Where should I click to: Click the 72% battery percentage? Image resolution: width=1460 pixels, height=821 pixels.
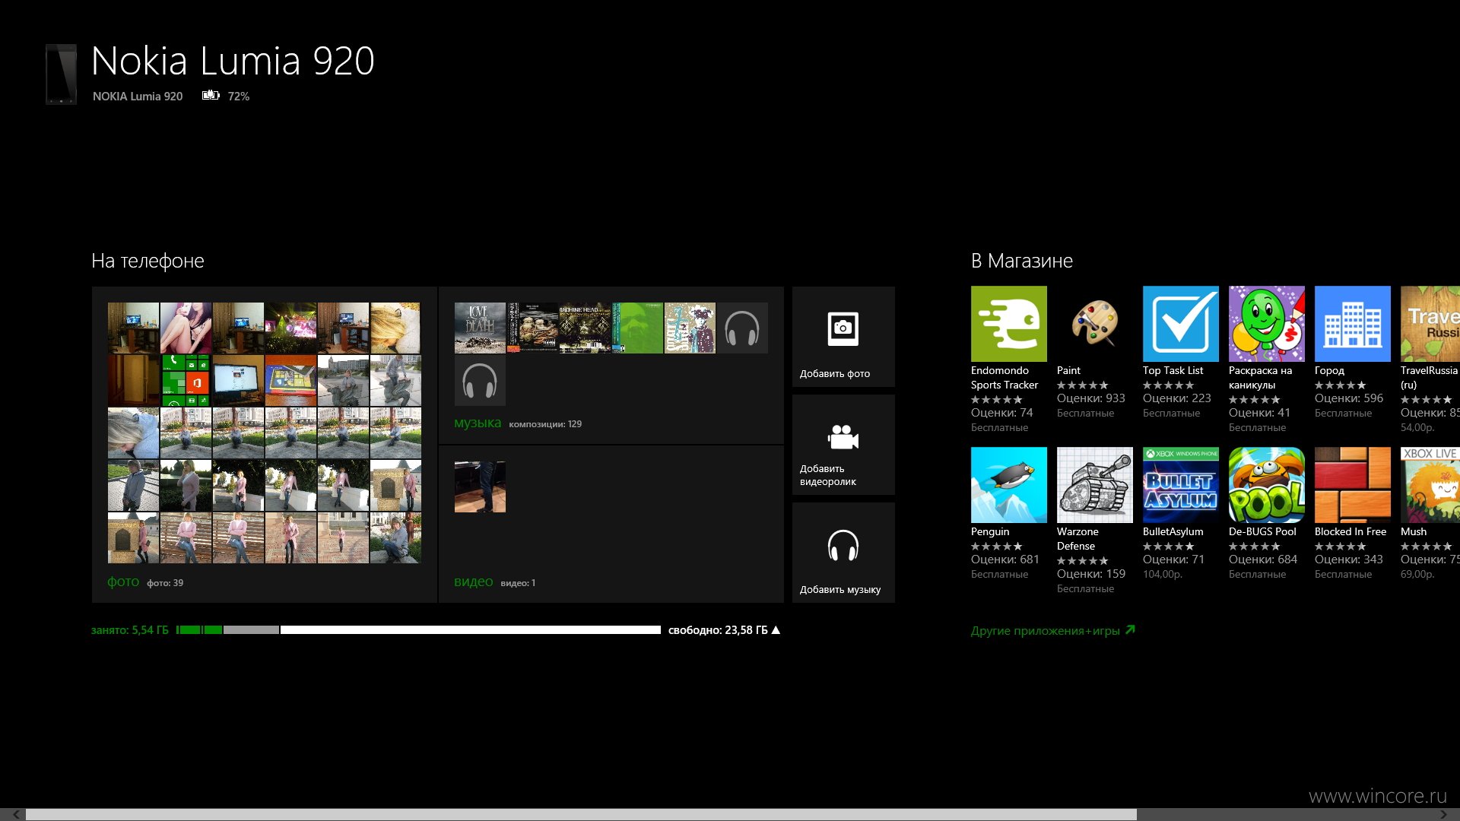click(239, 97)
